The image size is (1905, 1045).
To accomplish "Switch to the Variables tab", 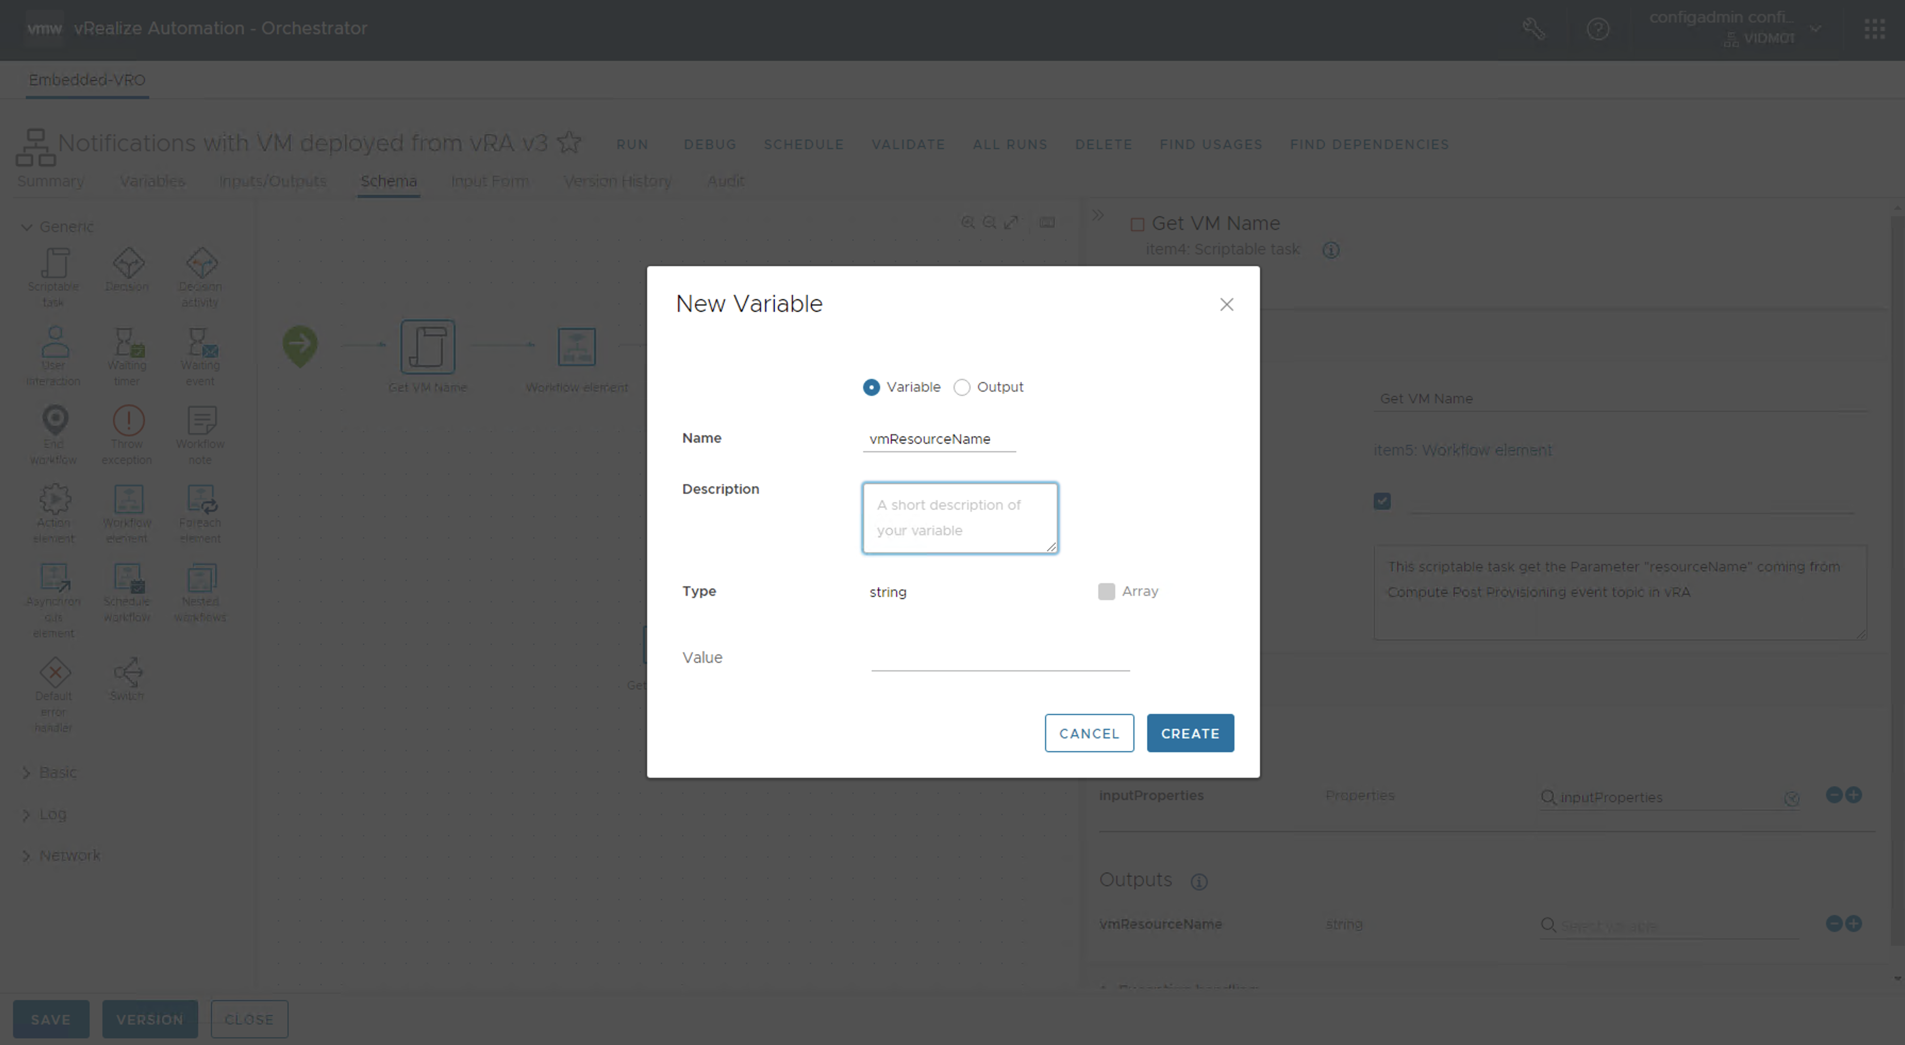I will (152, 181).
